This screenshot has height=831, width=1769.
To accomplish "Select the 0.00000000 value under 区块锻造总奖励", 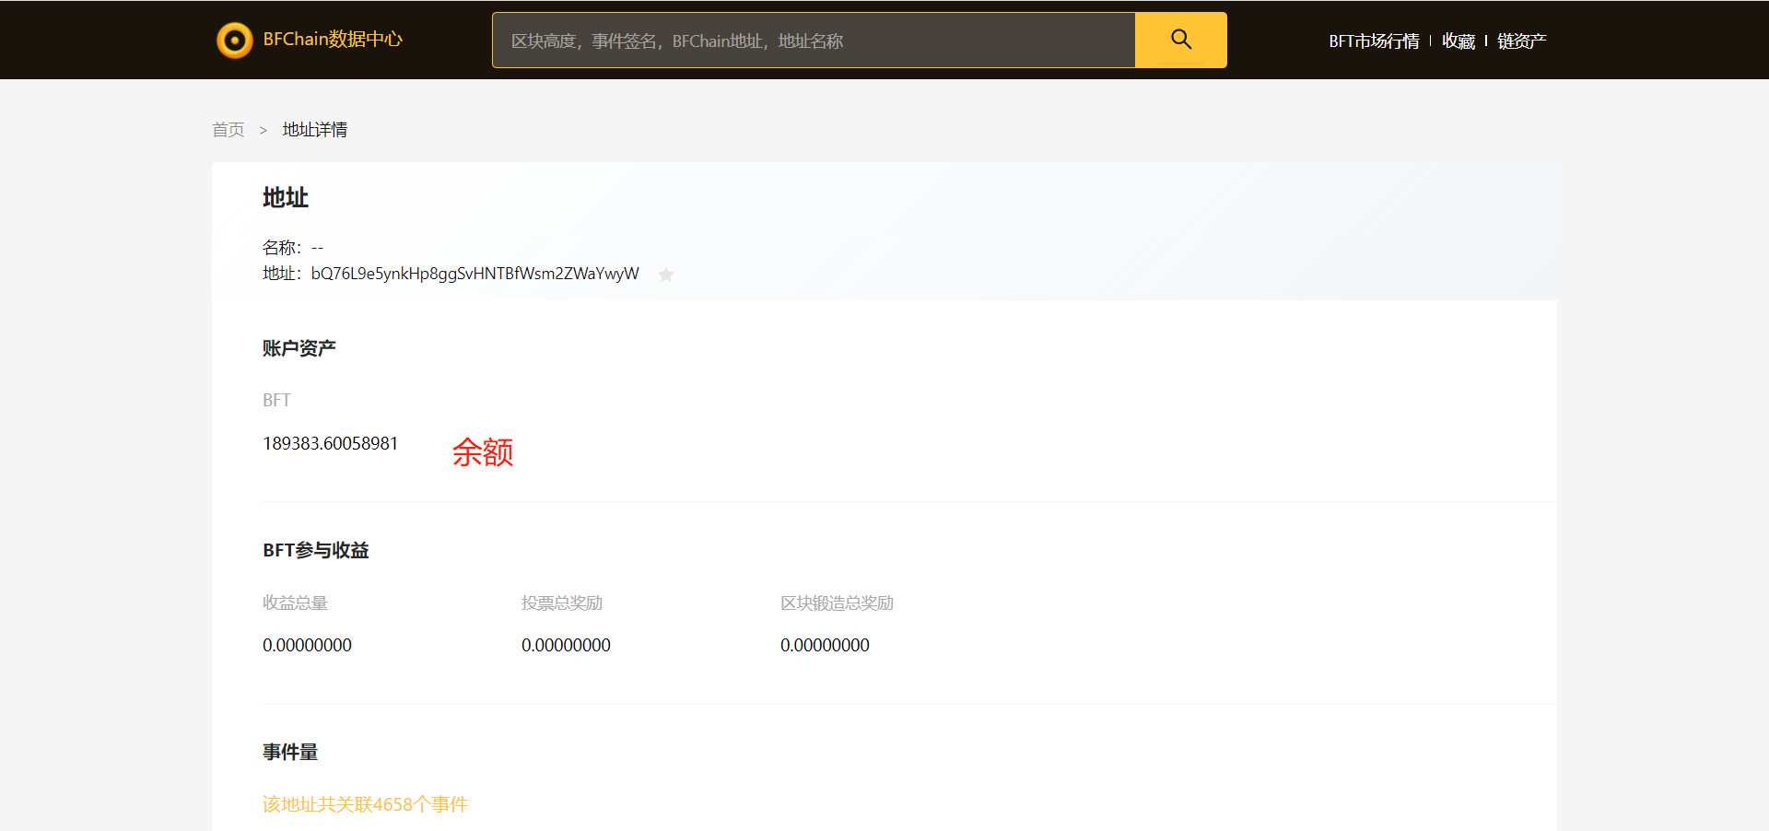I will 825,645.
